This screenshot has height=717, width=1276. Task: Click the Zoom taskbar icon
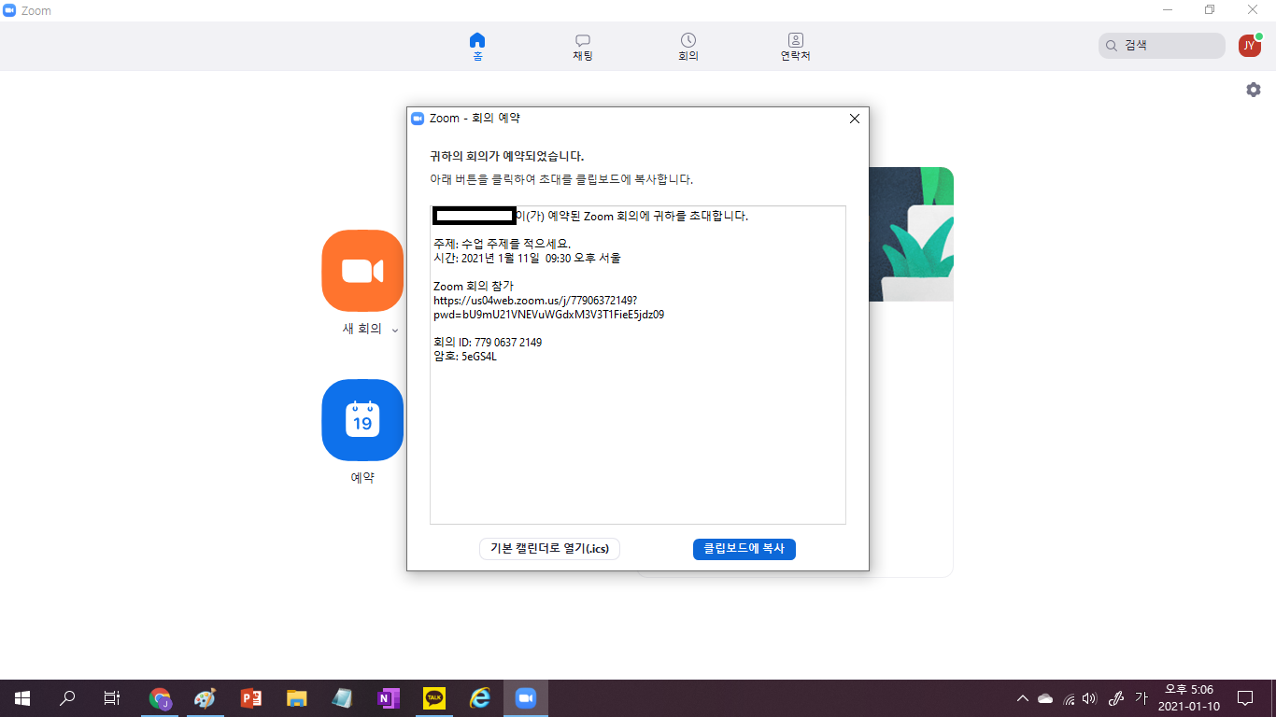(525, 697)
